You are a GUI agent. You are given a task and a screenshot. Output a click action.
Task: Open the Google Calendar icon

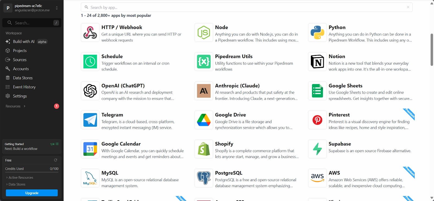click(x=90, y=149)
